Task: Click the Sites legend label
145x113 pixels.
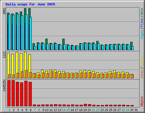Action: (142, 74)
